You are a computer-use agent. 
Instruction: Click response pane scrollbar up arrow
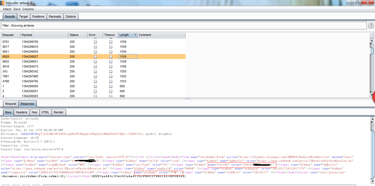click(373, 119)
